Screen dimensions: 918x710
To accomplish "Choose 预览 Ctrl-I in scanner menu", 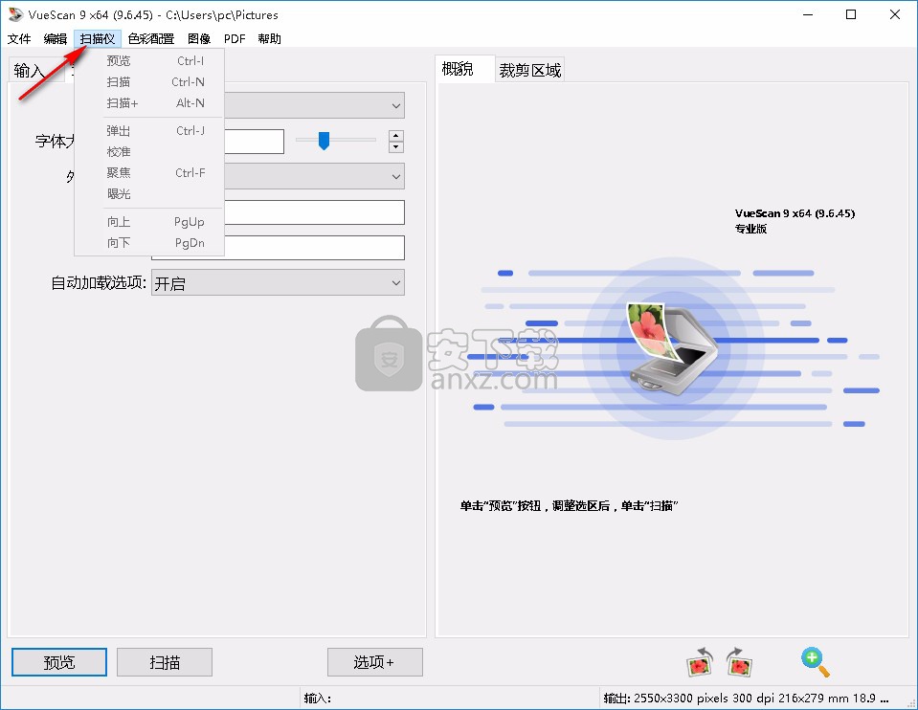I will click(x=149, y=61).
